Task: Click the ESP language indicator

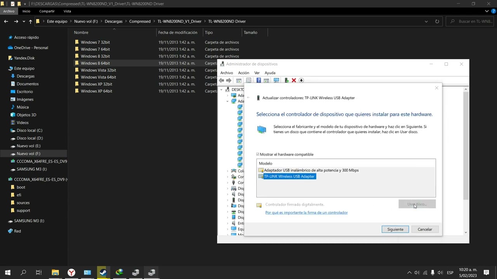Action: click(450, 272)
